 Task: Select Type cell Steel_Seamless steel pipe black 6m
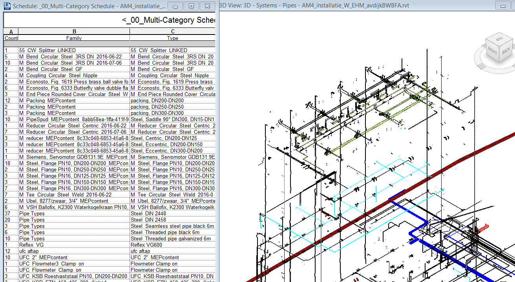(x=173, y=226)
